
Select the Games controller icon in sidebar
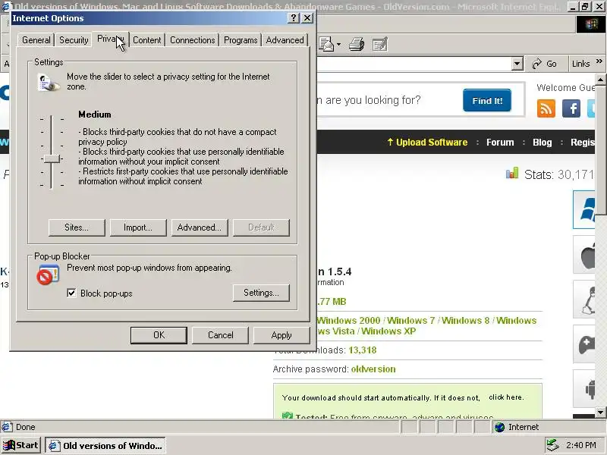tap(585, 344)
